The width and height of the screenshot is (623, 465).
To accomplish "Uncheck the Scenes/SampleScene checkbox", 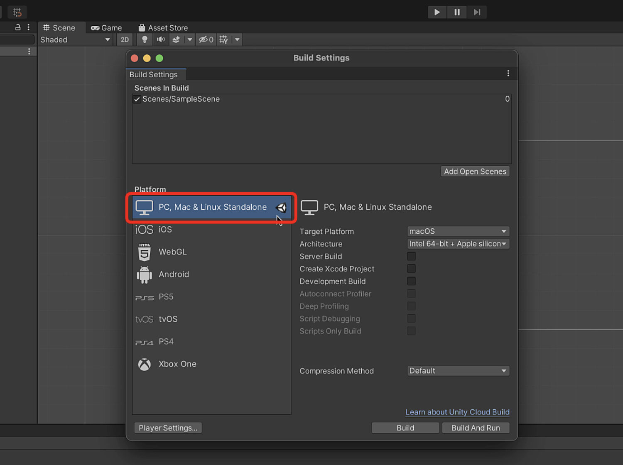I will click(x=137, y=99).
